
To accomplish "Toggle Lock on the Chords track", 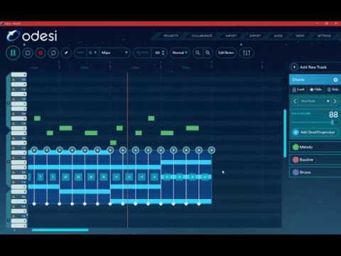I will [x=298, y=90].
